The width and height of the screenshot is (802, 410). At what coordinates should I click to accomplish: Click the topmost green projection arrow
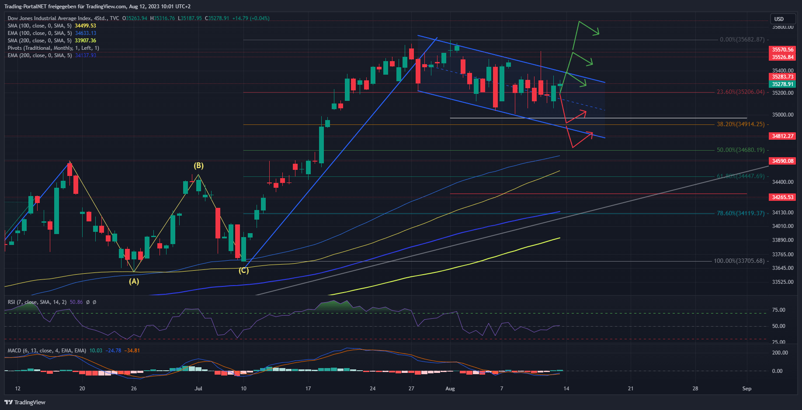coord(588,27)
